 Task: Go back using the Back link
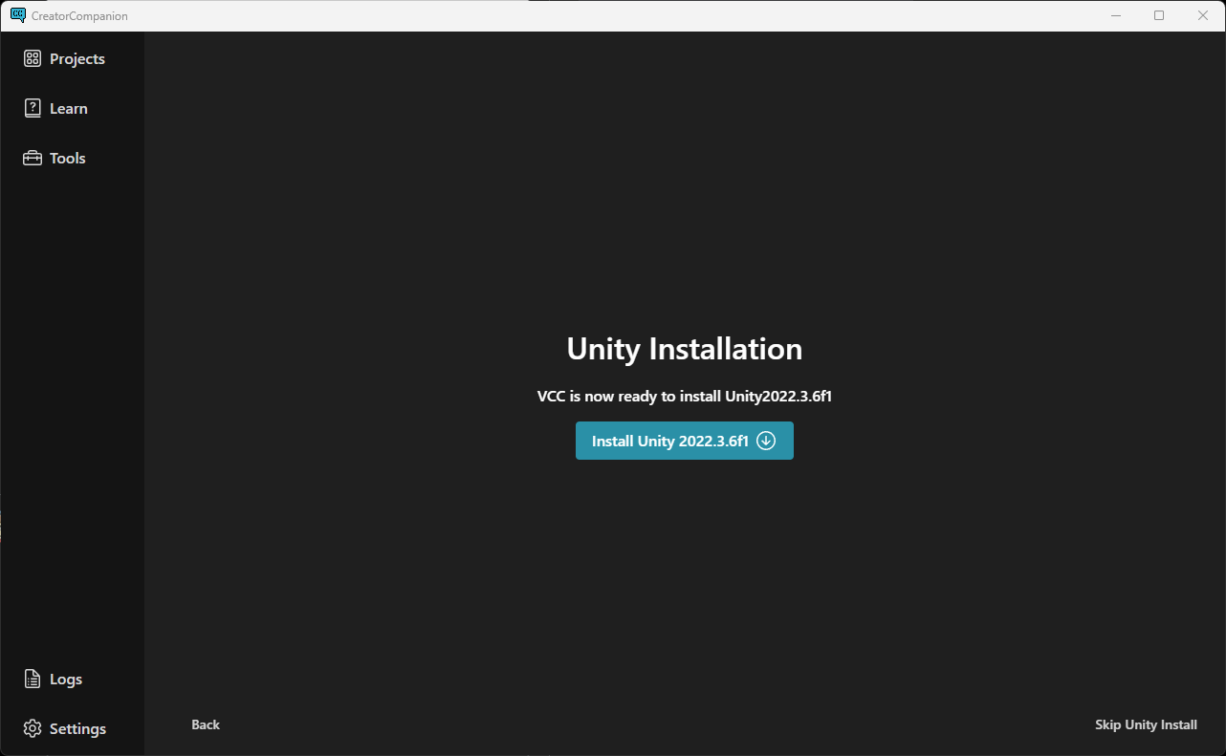205,724
